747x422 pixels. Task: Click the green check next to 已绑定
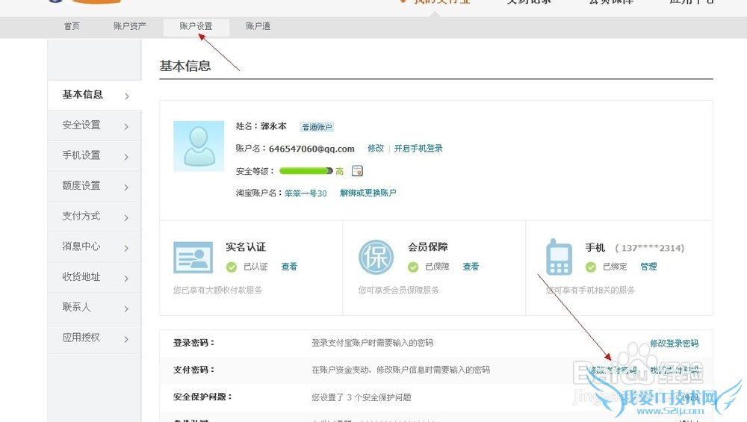(x=591, y=267)
